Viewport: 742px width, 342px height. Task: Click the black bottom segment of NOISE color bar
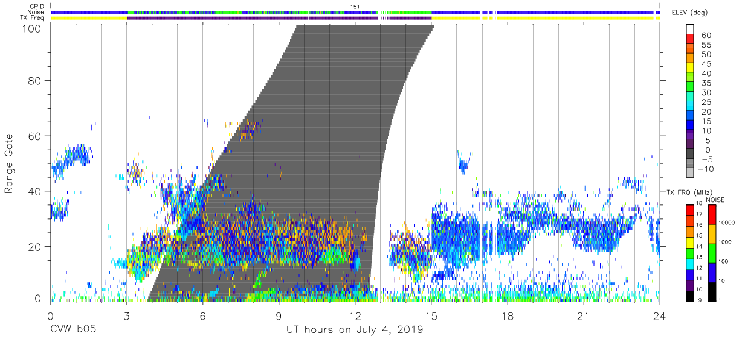click(x=711, y=291)
